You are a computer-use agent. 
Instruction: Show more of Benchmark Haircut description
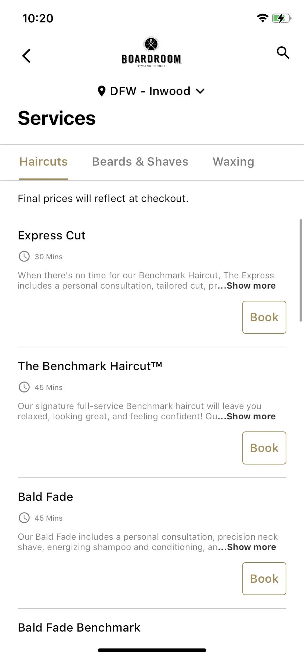251,416
